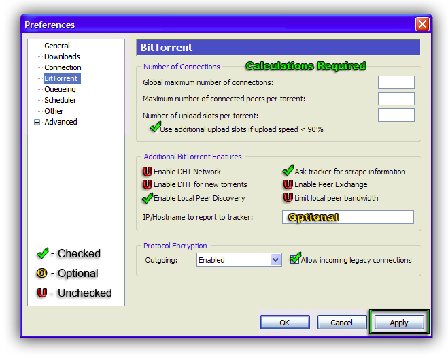Toggle Enable DHT Network checkbox
The width and height of the screenshot is (448, 358).
(x=147, y=172)
